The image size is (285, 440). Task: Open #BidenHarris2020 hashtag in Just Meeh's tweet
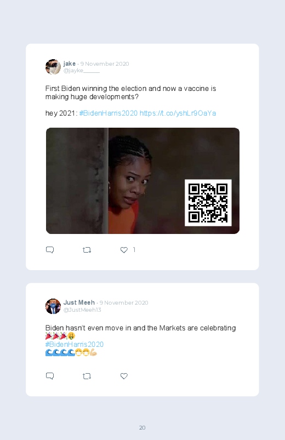coord(75,344)
